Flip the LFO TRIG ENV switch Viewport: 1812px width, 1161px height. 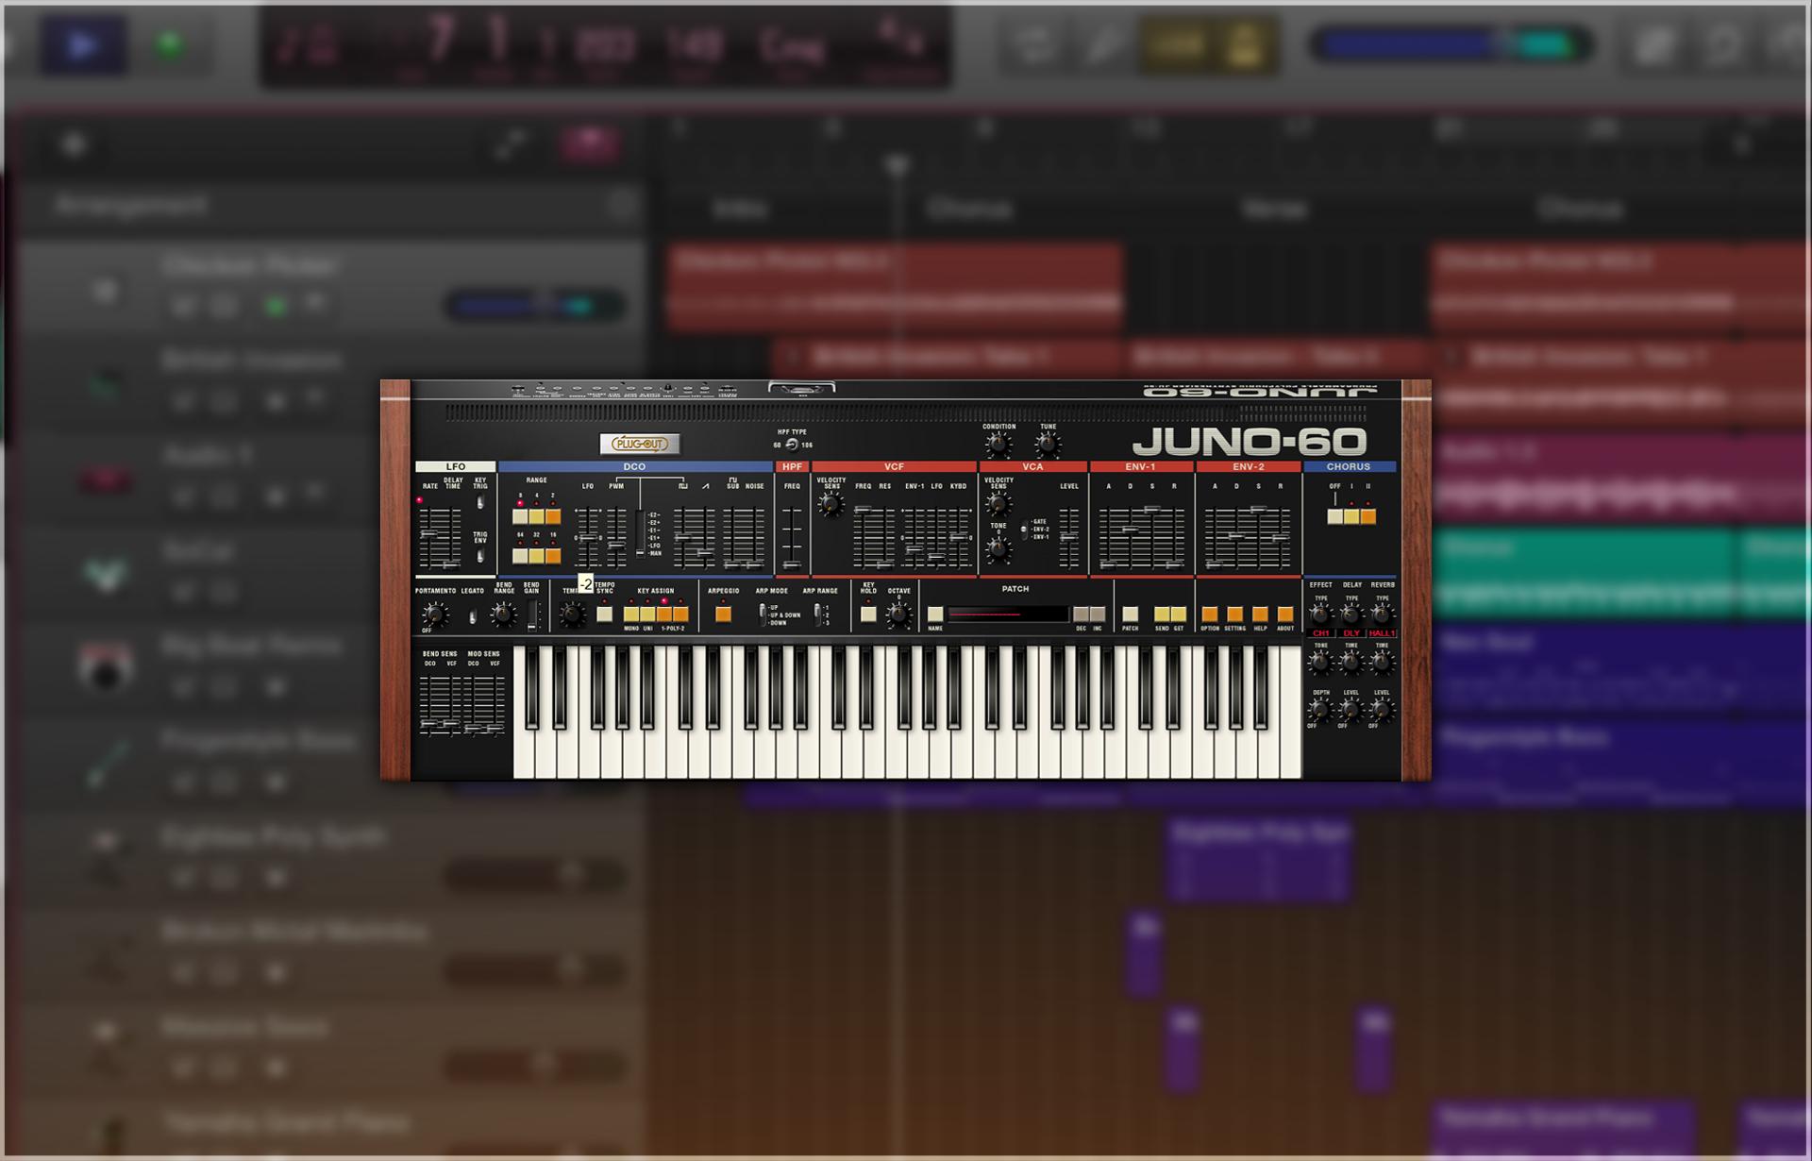tap(480, 555)
